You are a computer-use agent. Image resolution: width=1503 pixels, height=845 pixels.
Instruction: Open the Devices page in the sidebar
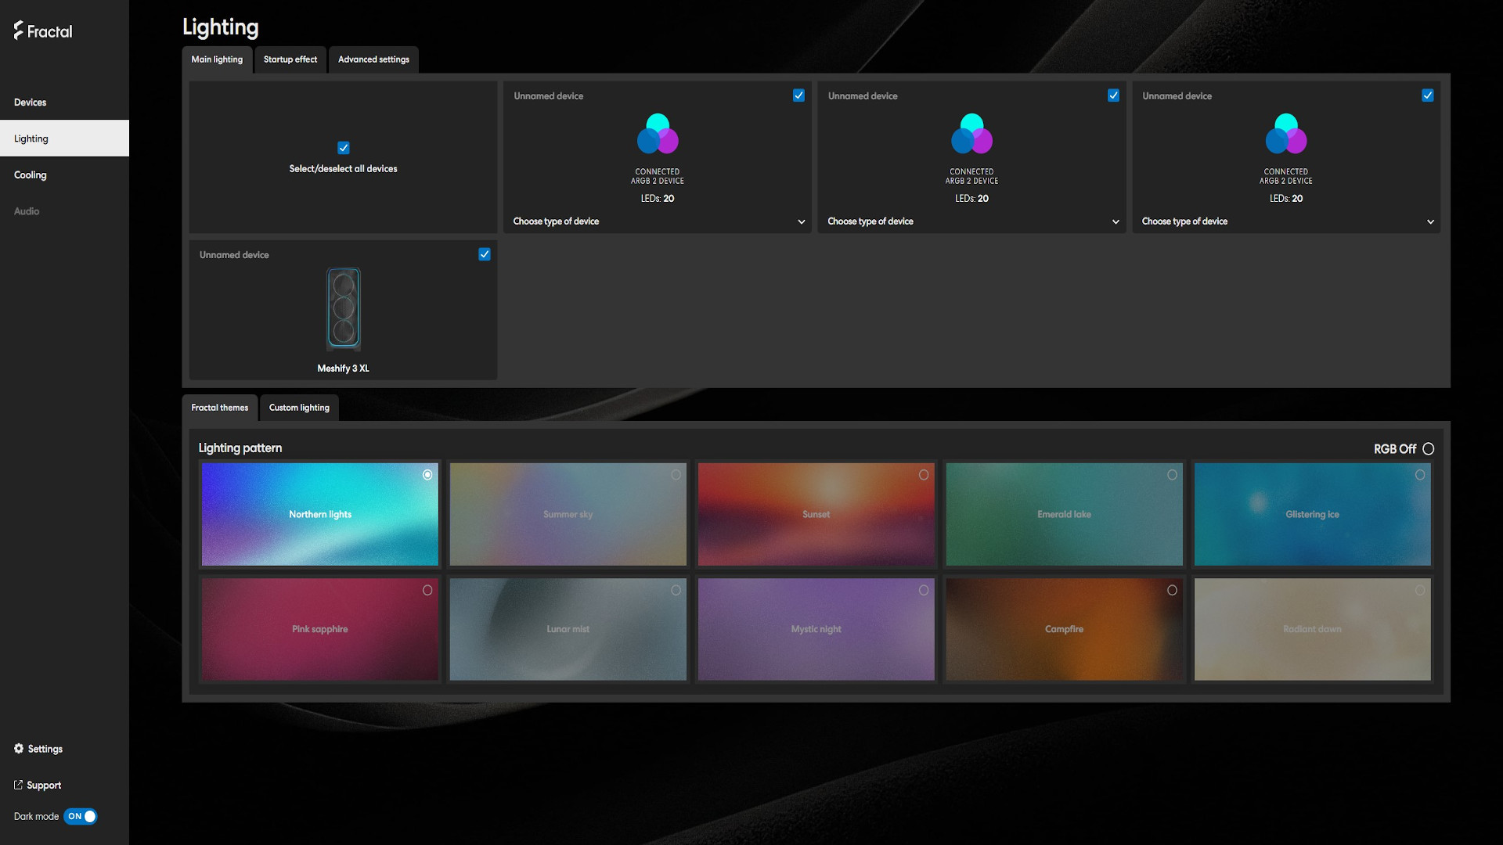pos(31,102)
